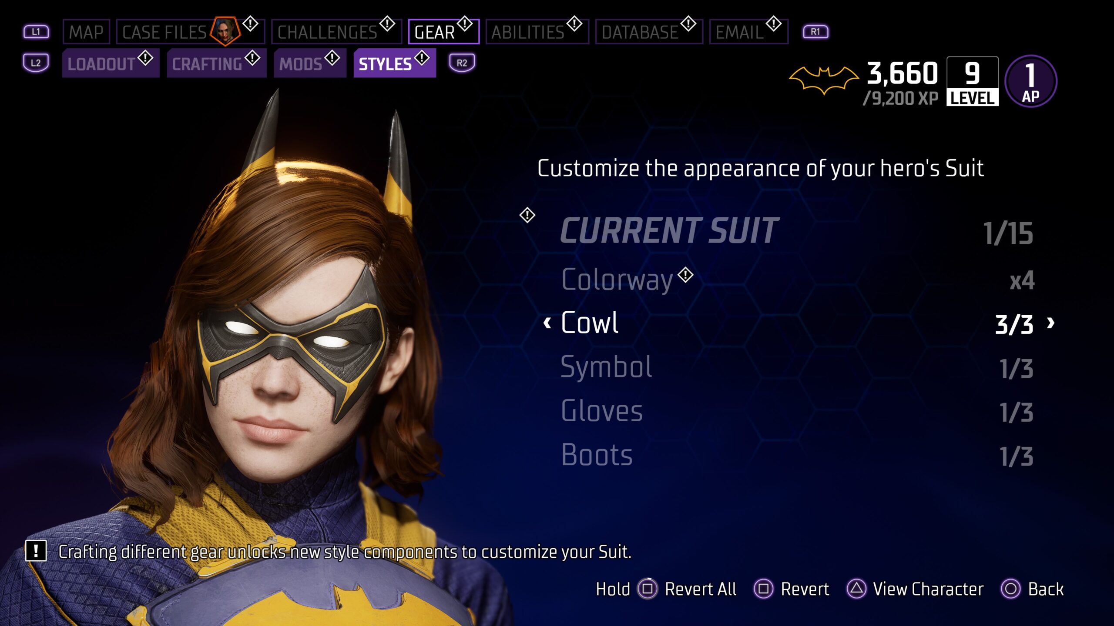Image resolution: width=1114 pixels, height=626 pixels.
Task: Click the circle Back button icon
Action: [1010, 589]
